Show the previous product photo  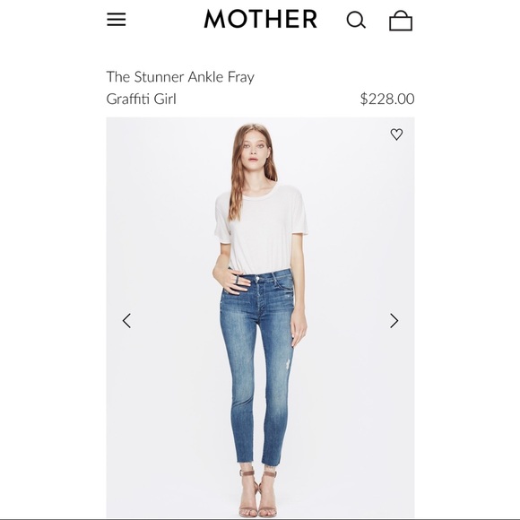click(126, 321)
